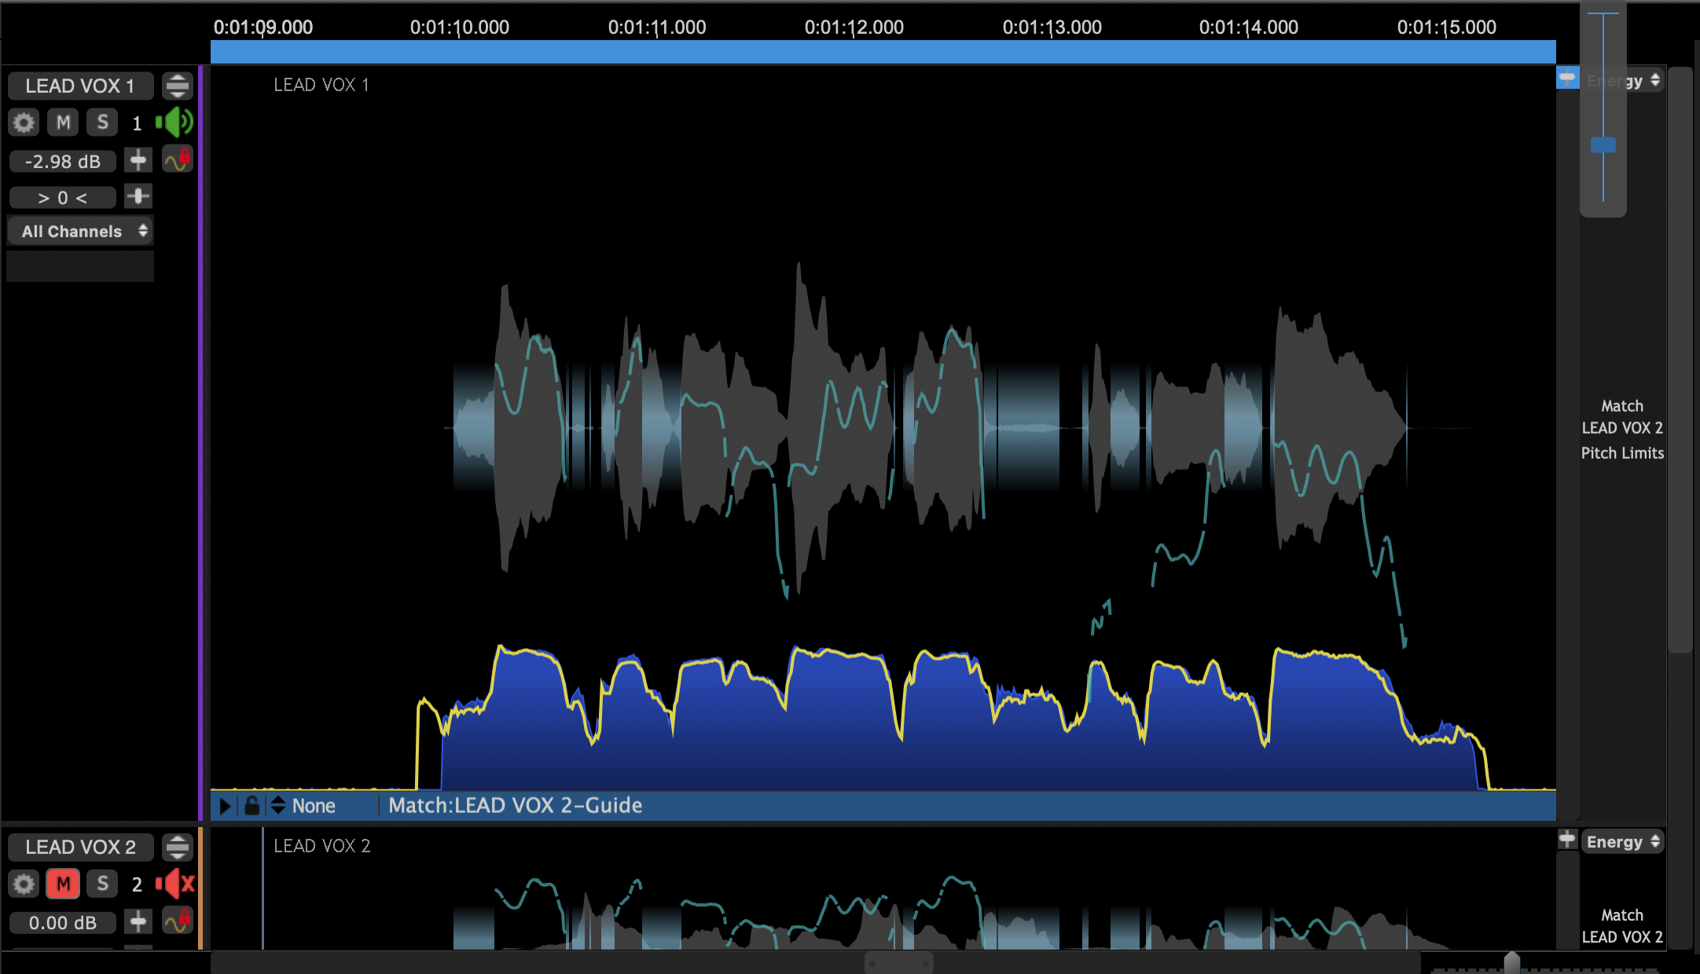Open the LEAD VOX 2 settings gear
Viewport: 1700px width, 974px height.
[x=24, y=884]
